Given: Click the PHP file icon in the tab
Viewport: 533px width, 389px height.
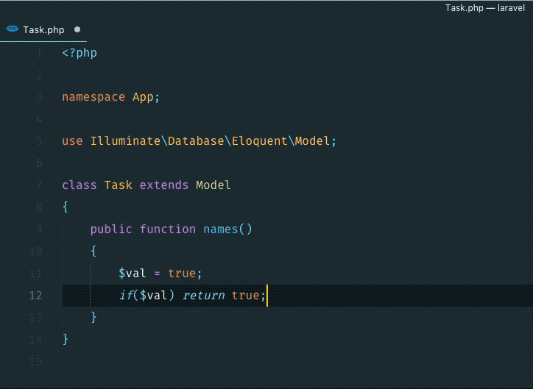Looking at the screenshot, I should (13, 29).
